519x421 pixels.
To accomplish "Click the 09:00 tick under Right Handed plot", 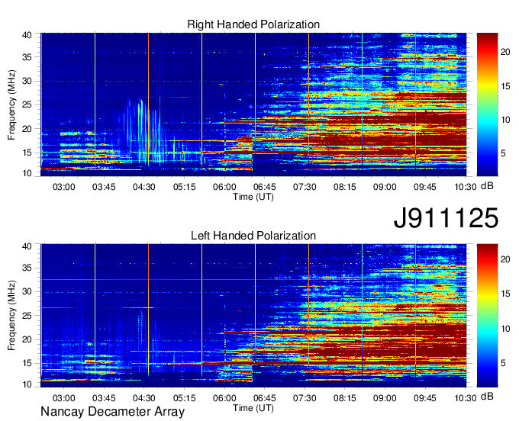I will coord(385,187).
